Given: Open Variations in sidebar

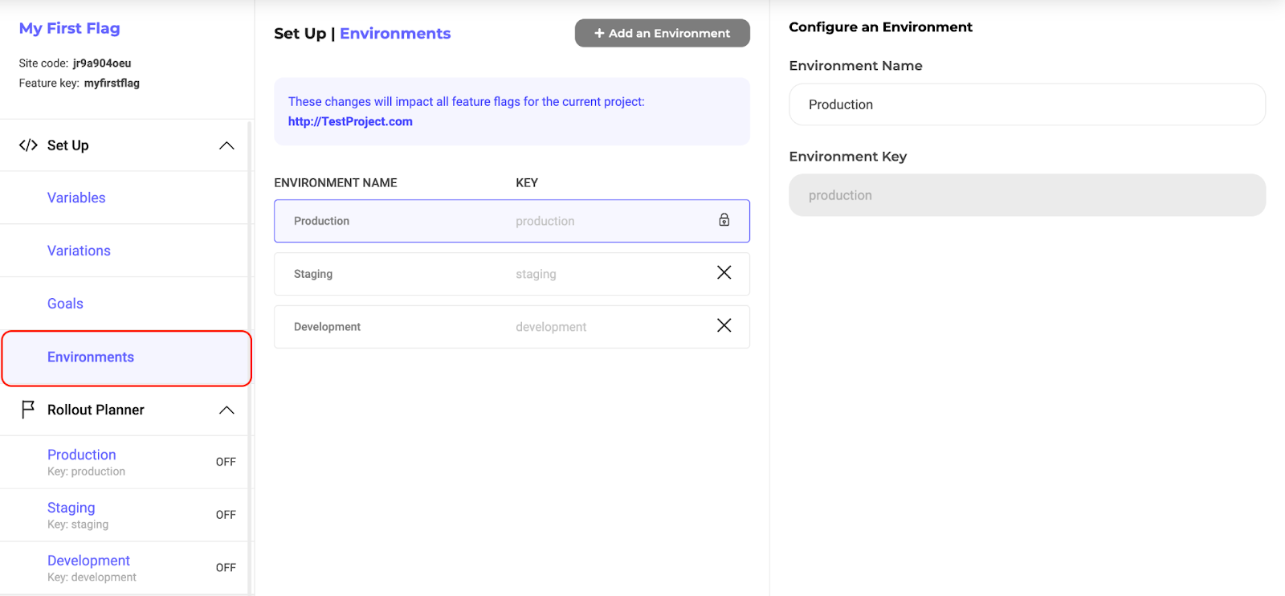Looking at the screenshot, I should 79,251.
